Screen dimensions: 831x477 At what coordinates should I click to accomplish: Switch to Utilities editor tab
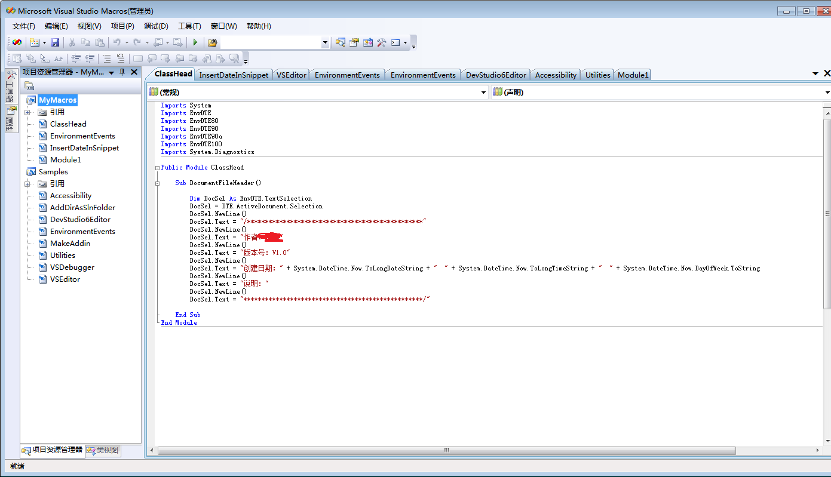[x=597, y=75]
